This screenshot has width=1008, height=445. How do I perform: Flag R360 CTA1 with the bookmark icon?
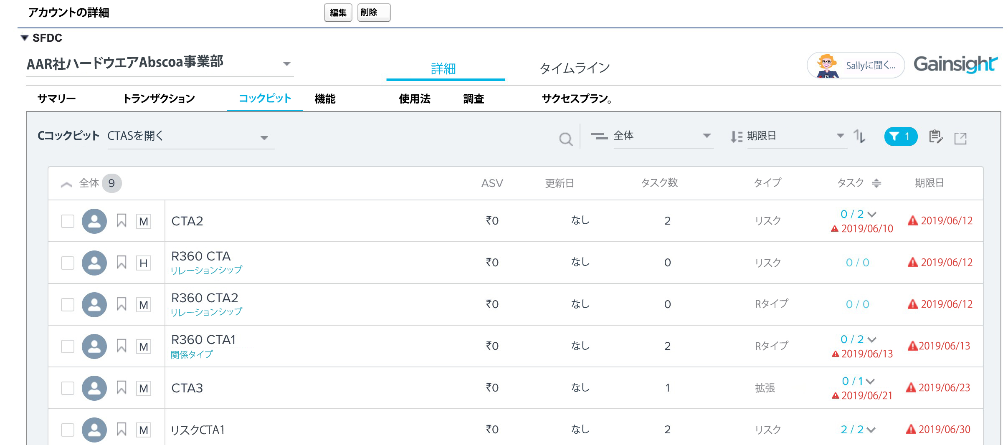pos(122,346)
